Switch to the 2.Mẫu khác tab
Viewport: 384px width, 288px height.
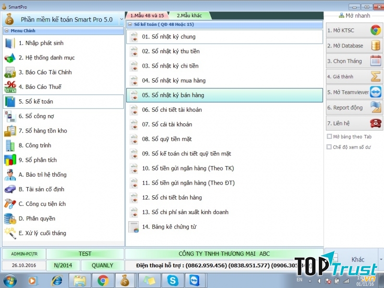(189, 15)
